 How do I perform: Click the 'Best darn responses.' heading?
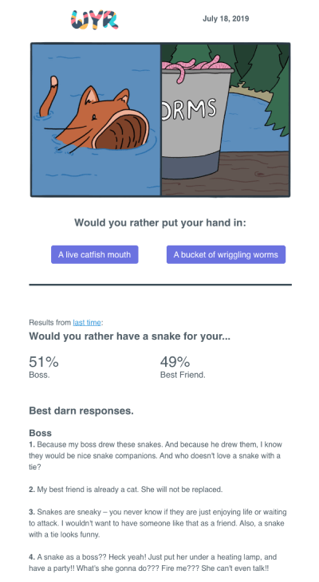tap(81, 411)
